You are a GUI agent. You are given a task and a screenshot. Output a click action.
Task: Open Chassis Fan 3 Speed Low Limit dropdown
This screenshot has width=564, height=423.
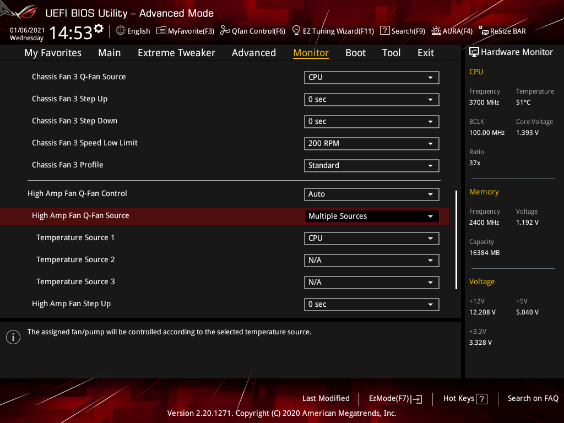(371, 144)
